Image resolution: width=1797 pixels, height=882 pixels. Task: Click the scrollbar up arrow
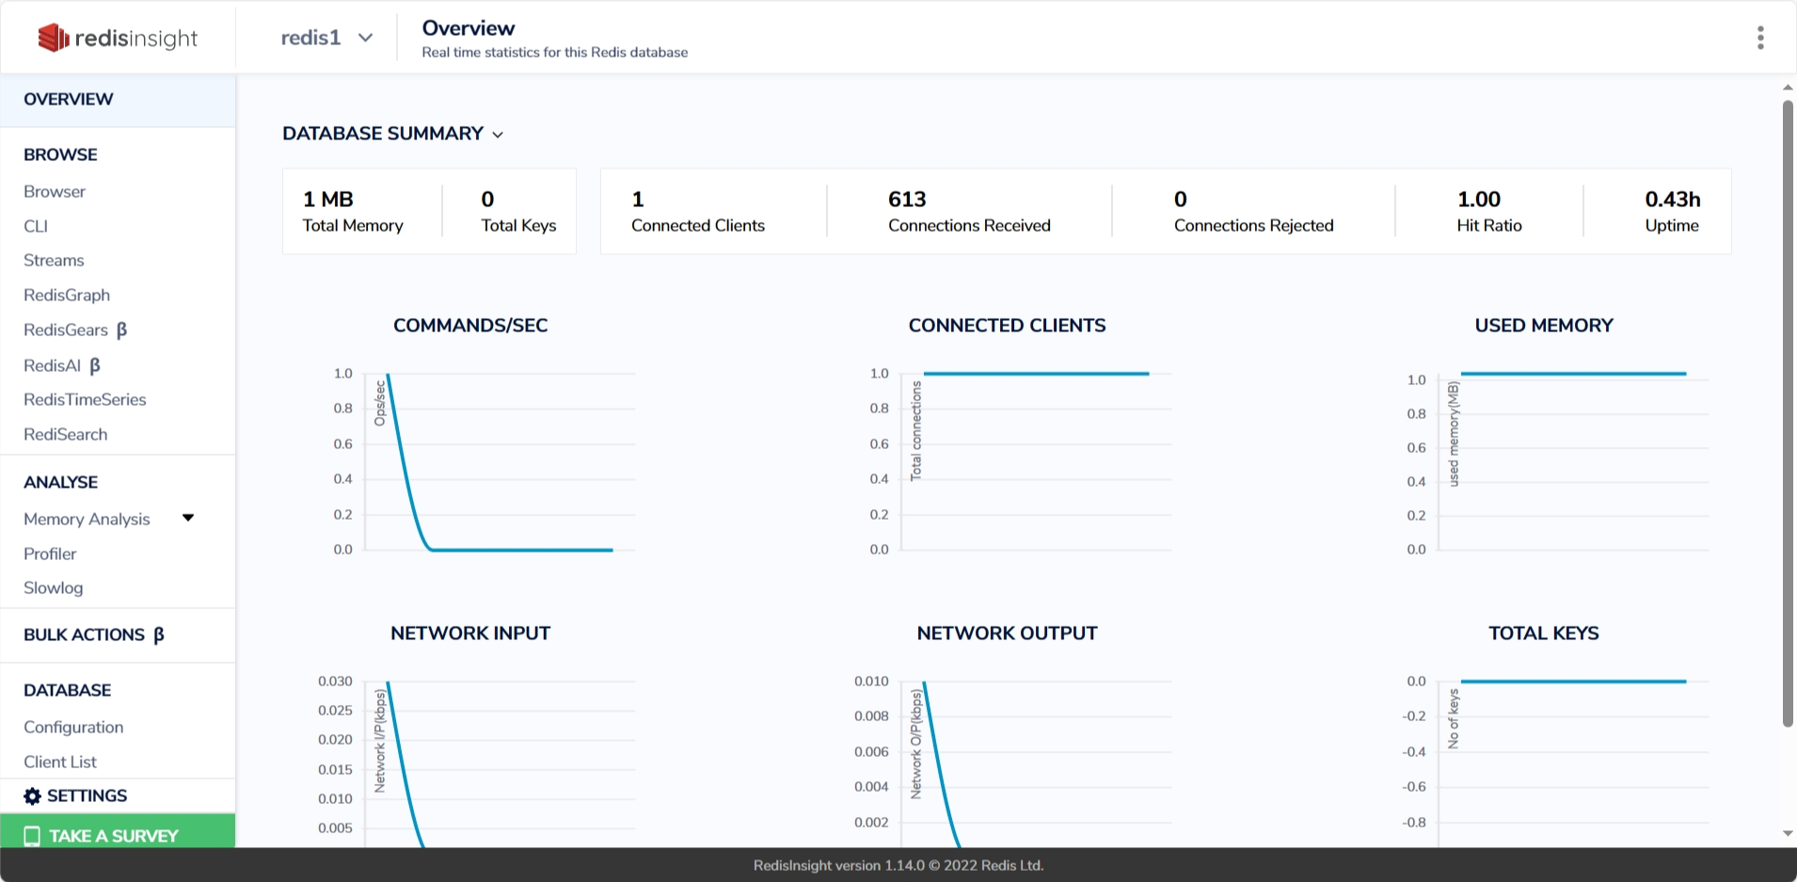[1787, 88]
